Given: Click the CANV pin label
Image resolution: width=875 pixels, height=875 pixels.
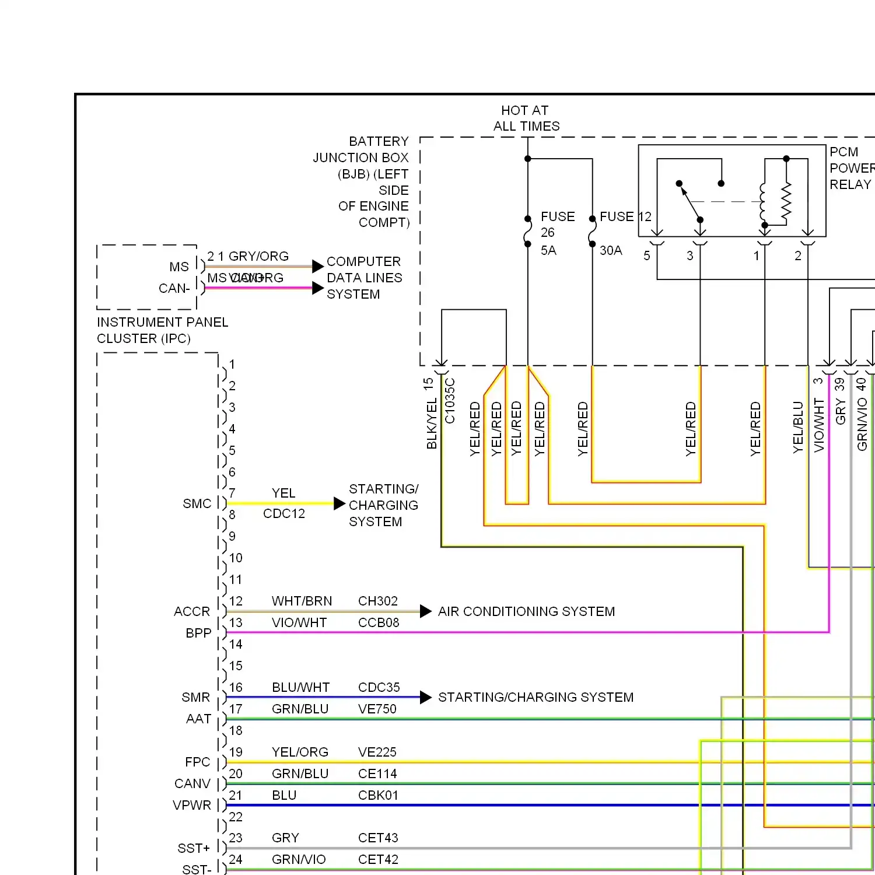Looking at the screenshot, I should point(192,783).
